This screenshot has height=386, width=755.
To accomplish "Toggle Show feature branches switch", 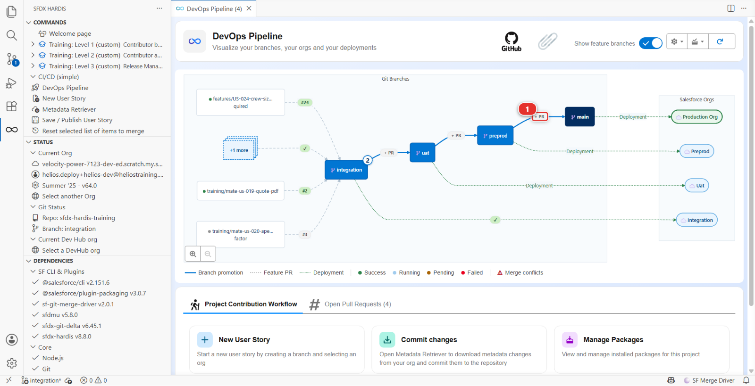I will coord(651,43).
